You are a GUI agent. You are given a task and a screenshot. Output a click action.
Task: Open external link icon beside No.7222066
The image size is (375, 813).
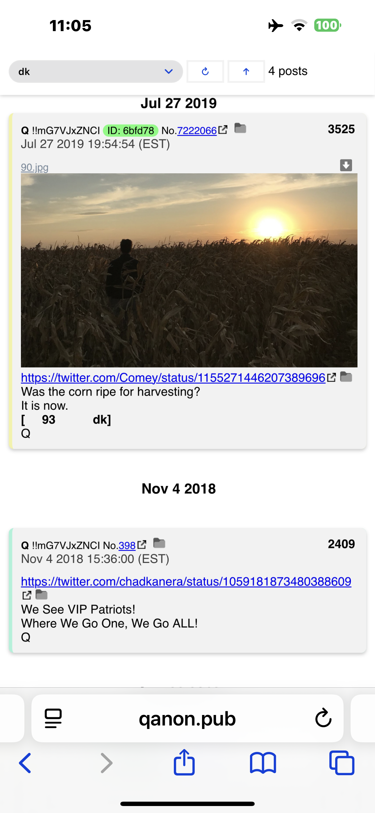(223, 130)
